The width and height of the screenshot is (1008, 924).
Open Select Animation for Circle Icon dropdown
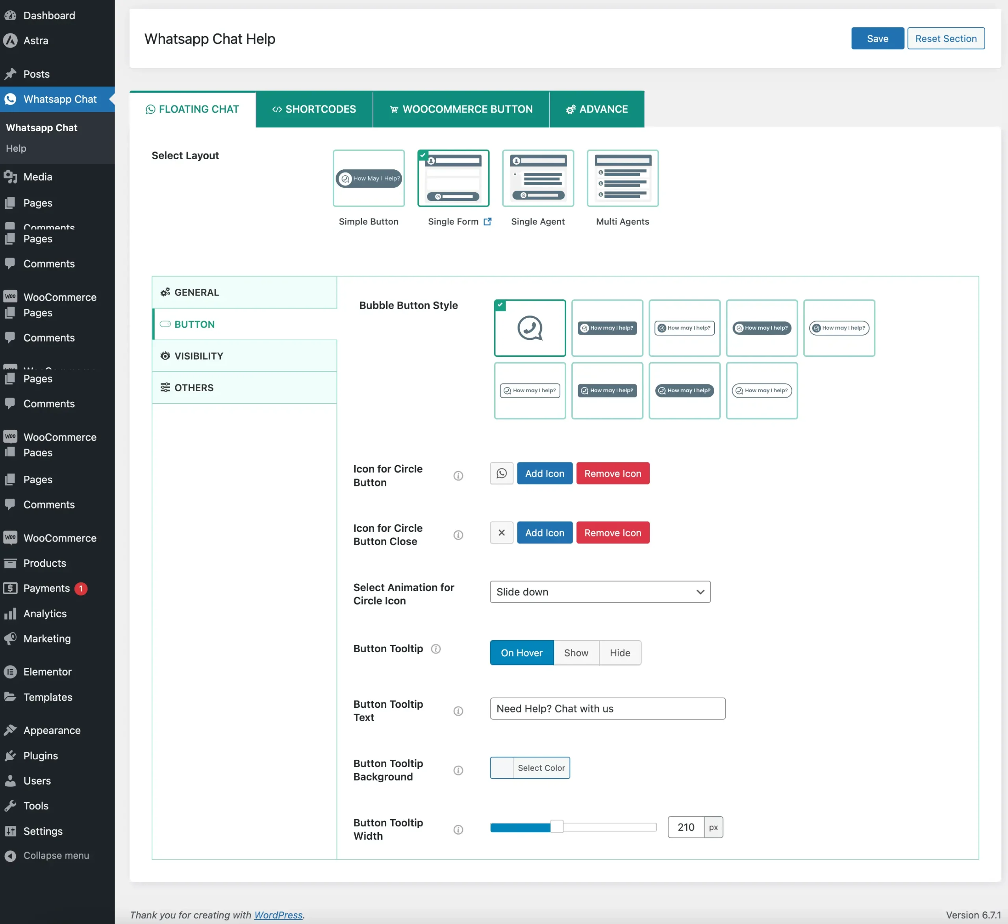click(600, 592)
